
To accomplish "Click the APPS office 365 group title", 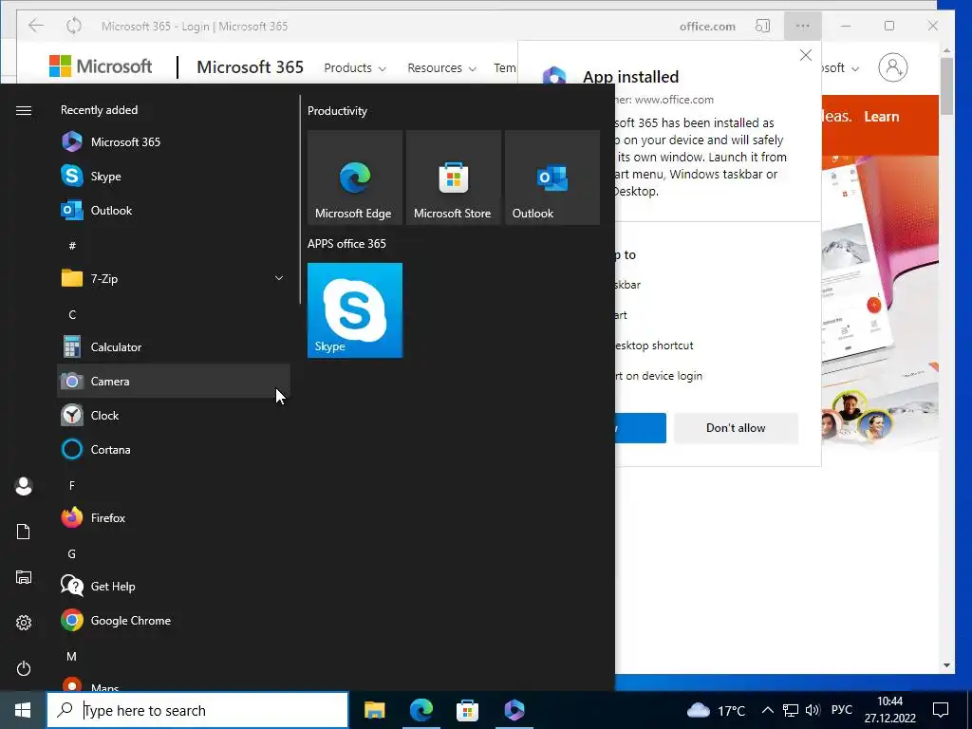I will 346,244.
